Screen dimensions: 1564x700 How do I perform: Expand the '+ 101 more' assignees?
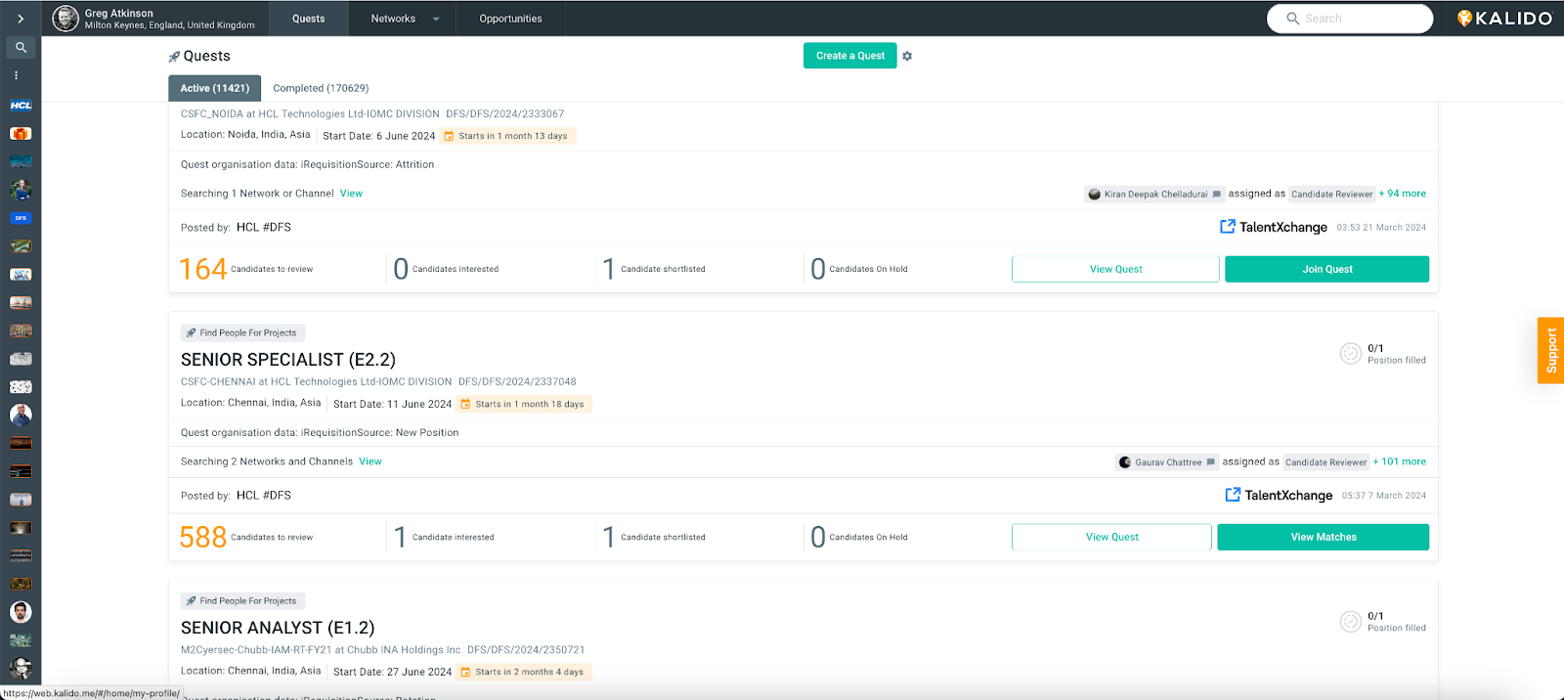pos(1399,461)
